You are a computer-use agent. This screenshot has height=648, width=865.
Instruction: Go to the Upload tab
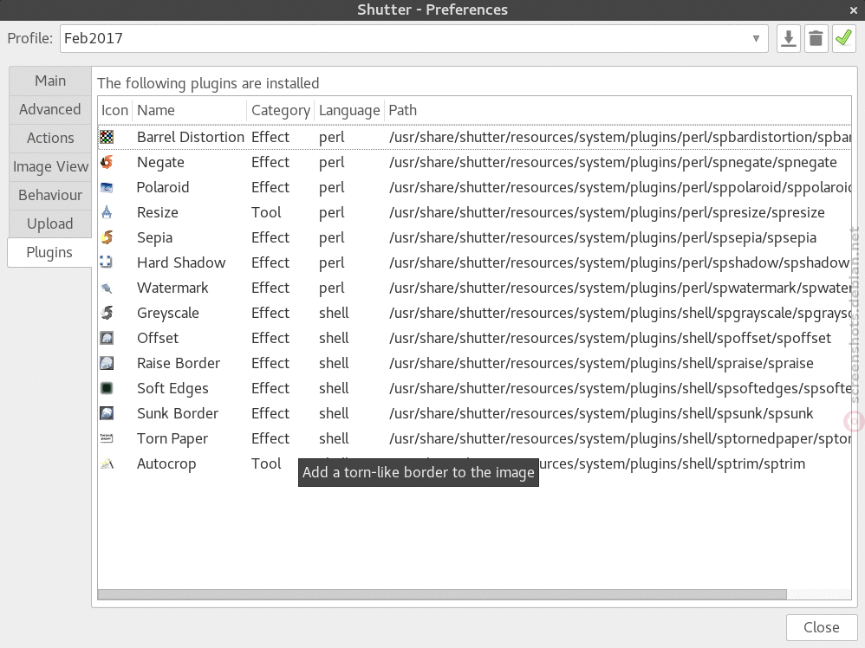[x=50, y=224]
